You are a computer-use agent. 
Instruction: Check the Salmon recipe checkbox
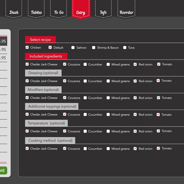[x=73, y=47]
